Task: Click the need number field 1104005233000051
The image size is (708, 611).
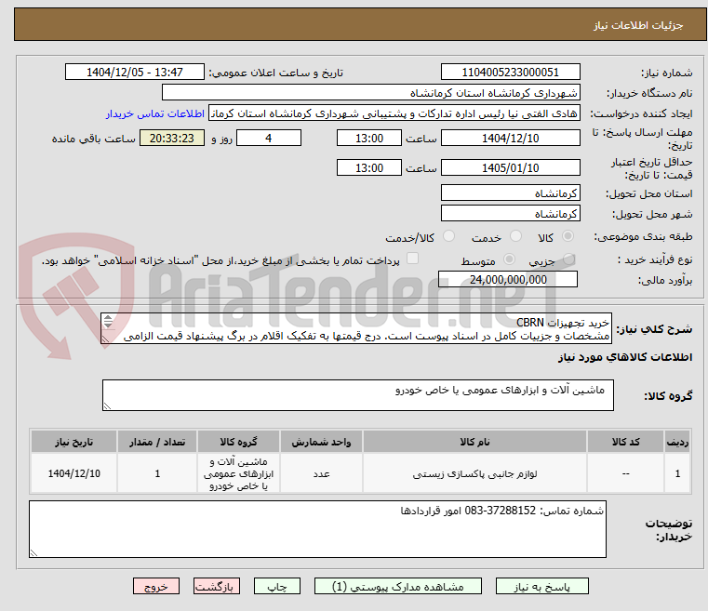Action: [x=510, y=73]
